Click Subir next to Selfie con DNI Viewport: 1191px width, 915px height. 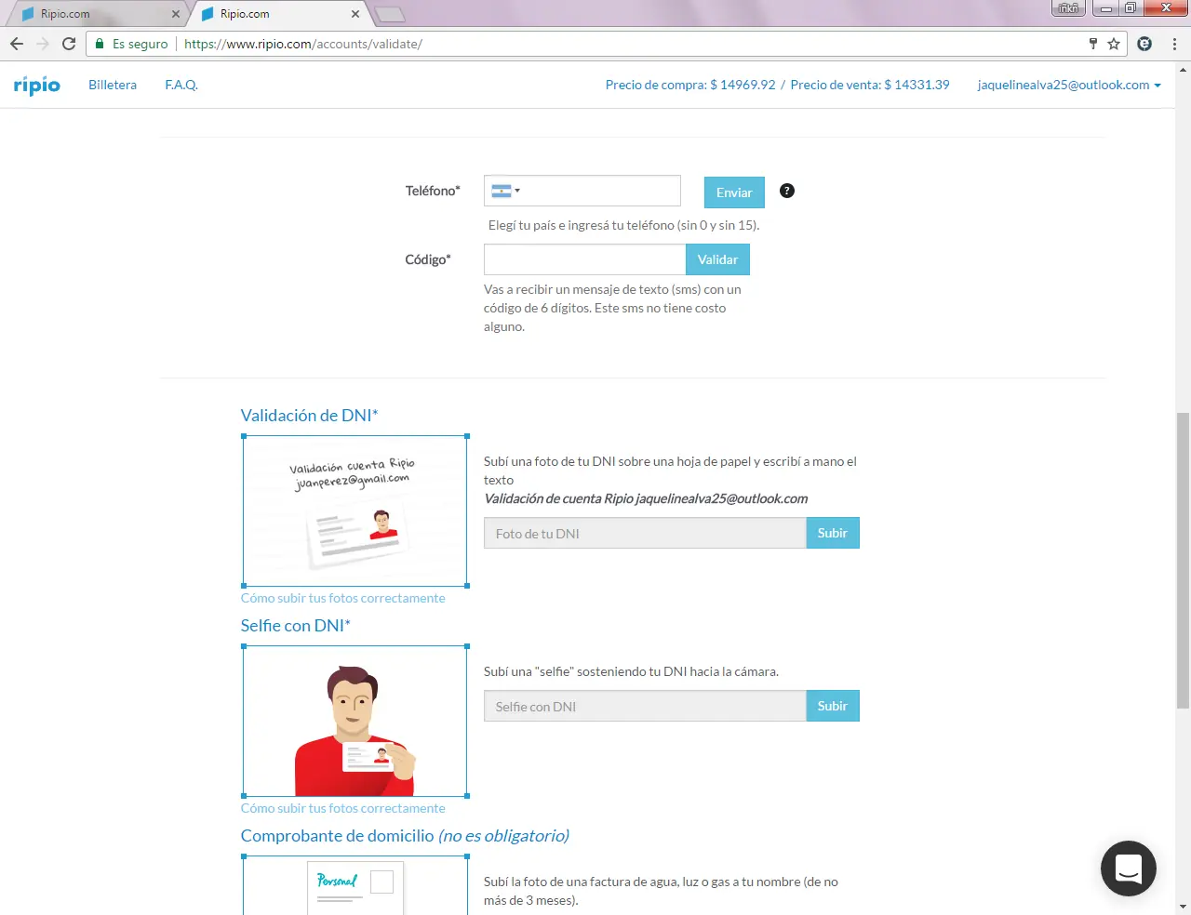click(x=833, y=706)
